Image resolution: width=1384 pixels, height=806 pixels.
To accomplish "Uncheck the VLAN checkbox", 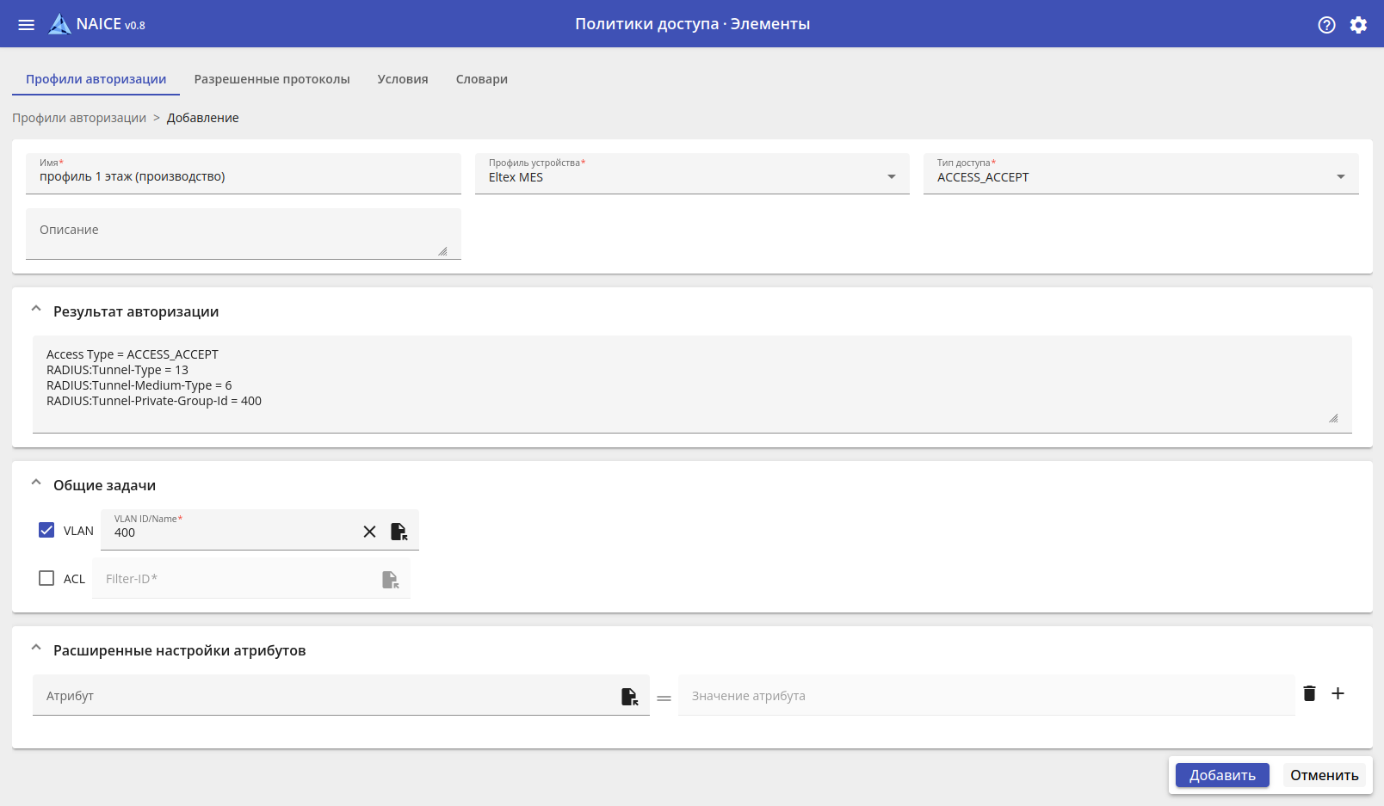I will (46, 530).
